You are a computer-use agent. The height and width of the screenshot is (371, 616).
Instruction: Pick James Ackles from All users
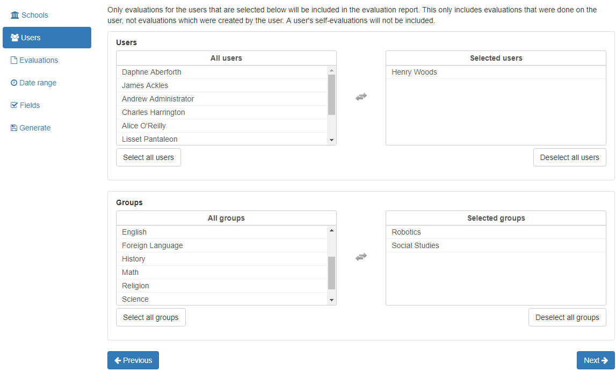222,85
